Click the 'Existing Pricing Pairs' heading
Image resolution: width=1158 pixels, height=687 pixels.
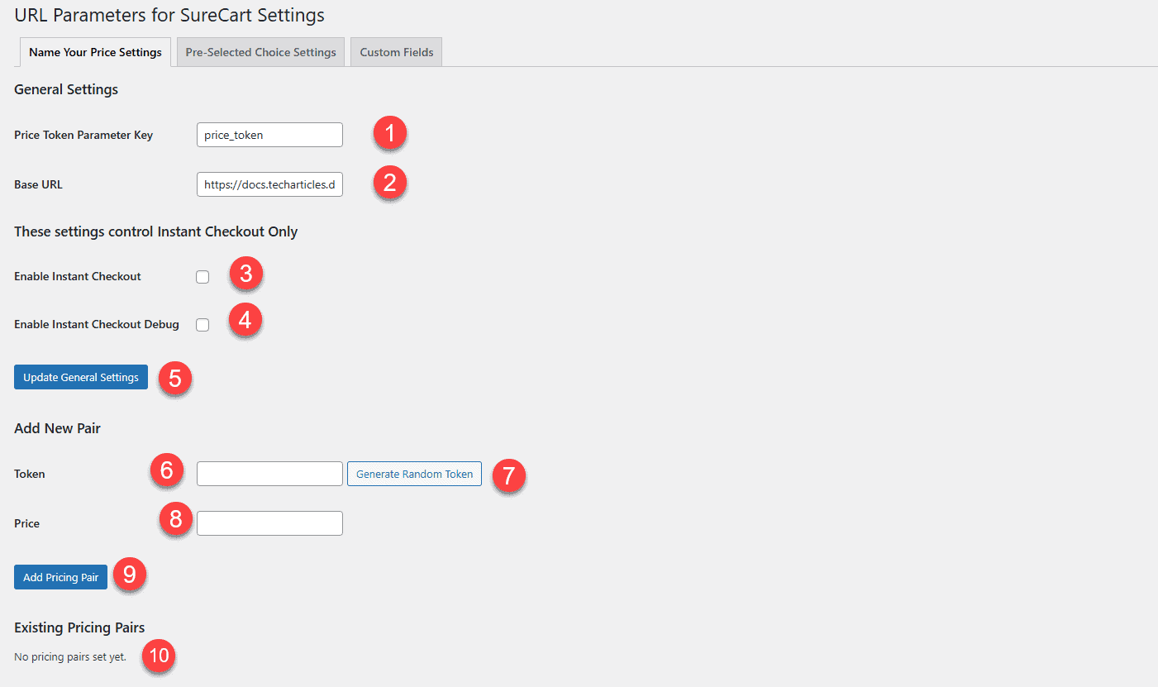pyautogui.click(x=79, y=627)
